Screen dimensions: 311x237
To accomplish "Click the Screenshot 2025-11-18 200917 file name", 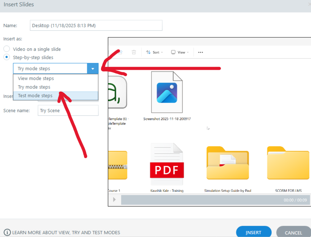I will 167,119.
